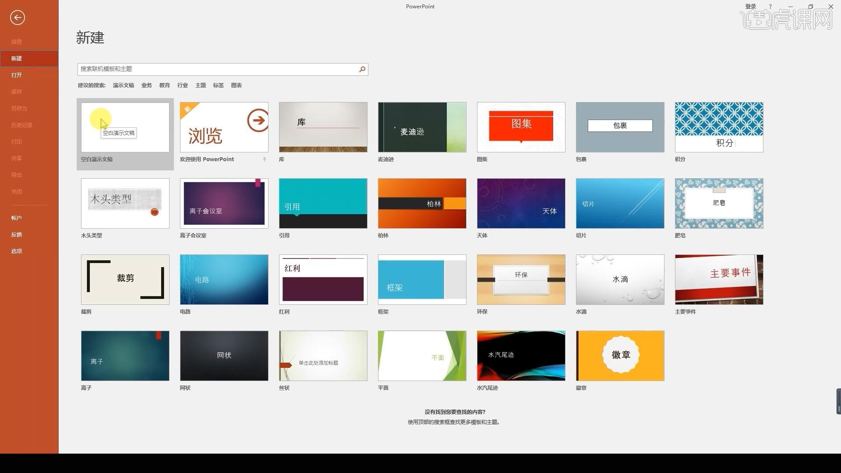Select the 徽章 template thumbnail
This screenshot has height=473, width=841.
(620, 356)
